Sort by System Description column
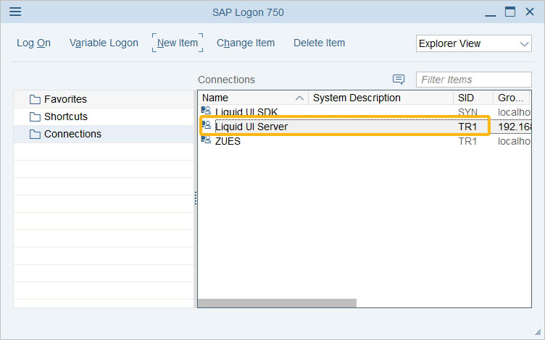545x340 pixels. click(381, 98)
